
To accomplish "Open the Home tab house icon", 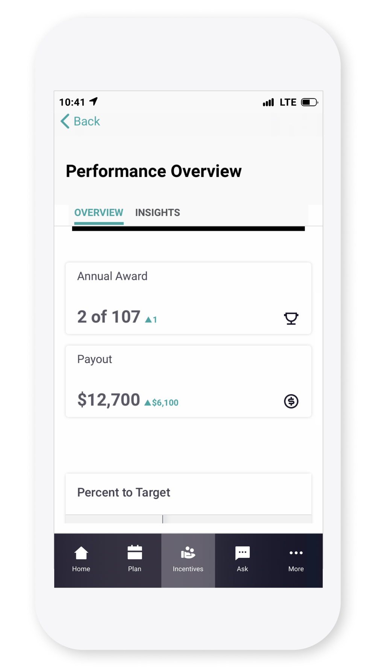I will pyautogui.click(x=81, y=553).
